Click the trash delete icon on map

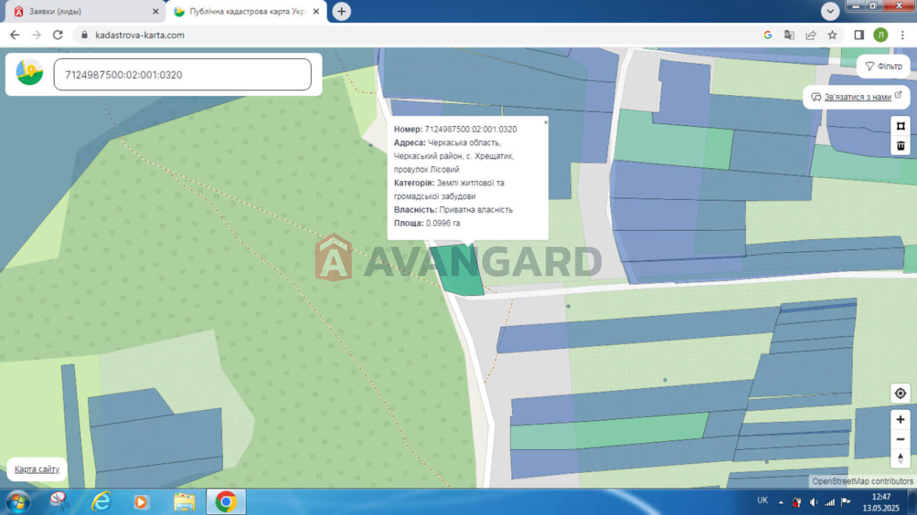[x=900, y=146]
